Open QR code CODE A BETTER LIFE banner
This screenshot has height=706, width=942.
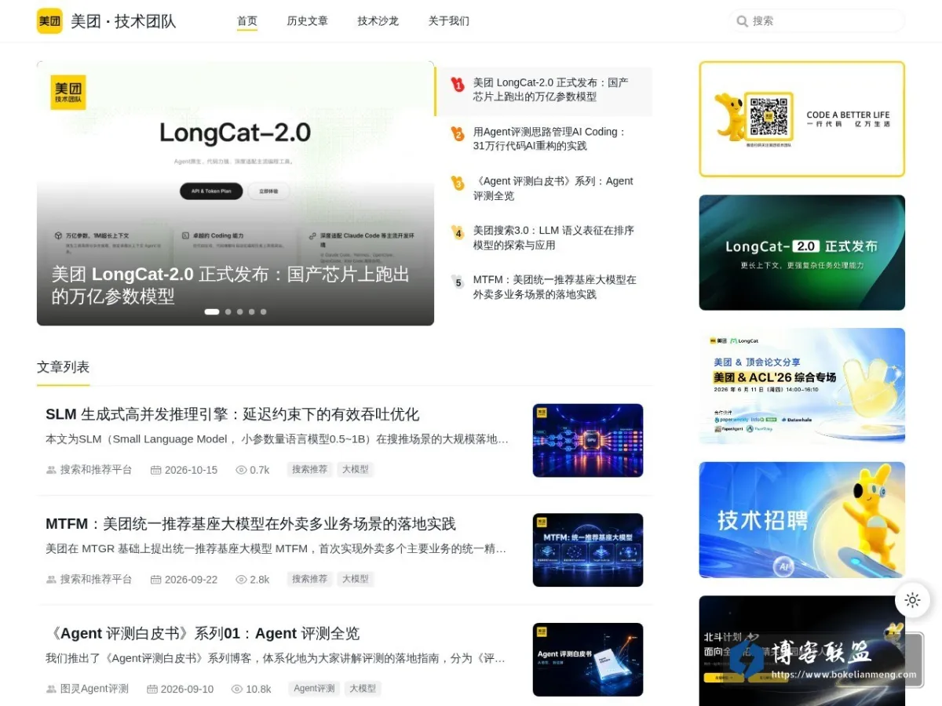[801, 119]
